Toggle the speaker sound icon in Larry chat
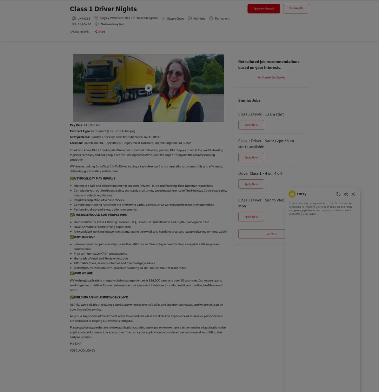 (x=346, y=194)
